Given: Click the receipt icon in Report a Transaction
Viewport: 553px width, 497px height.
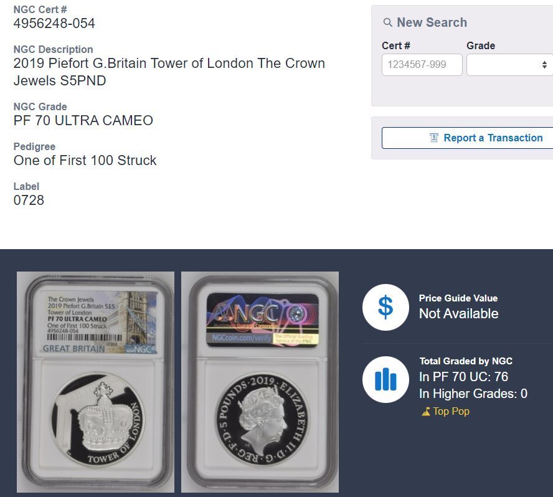Looking at the screenshot, I should pyautogui.click(x=434, y=138).
